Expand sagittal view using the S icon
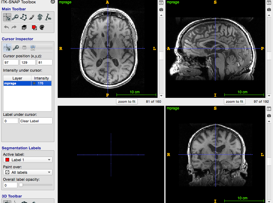Viewport: 273px width, 203px height. [x=269, y=3]
